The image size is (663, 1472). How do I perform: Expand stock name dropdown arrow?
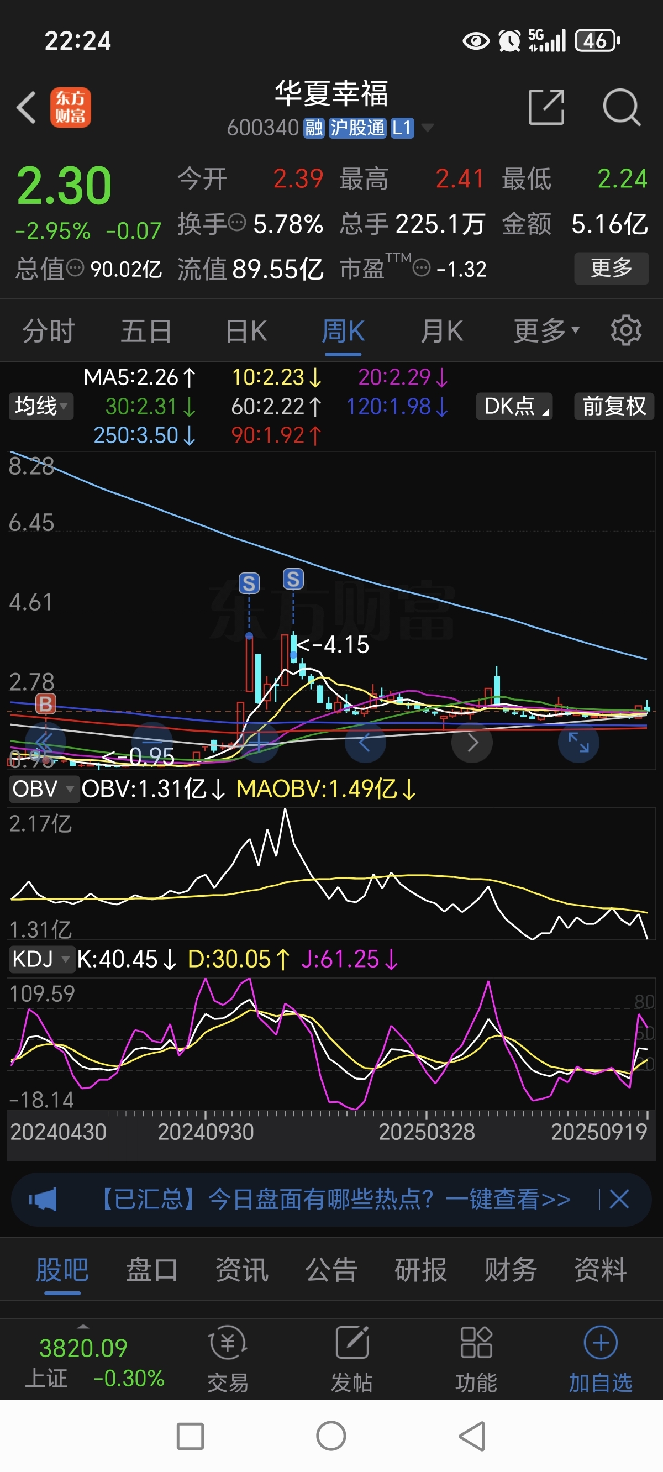pyautogui.click(x=427, y=128)
